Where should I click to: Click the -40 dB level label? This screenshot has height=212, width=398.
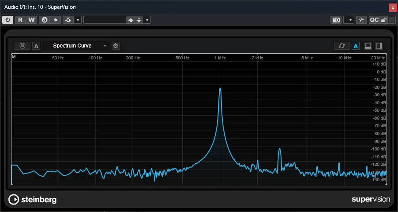(379, 103)
